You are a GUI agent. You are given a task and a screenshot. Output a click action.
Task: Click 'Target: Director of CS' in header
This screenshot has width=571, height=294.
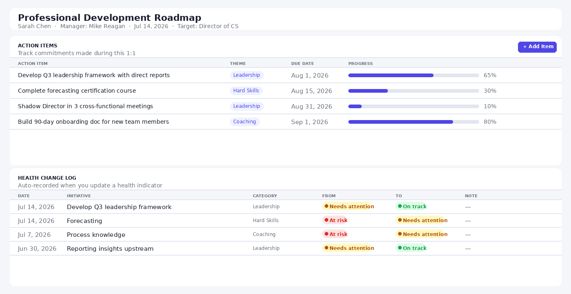pos(208,27)
